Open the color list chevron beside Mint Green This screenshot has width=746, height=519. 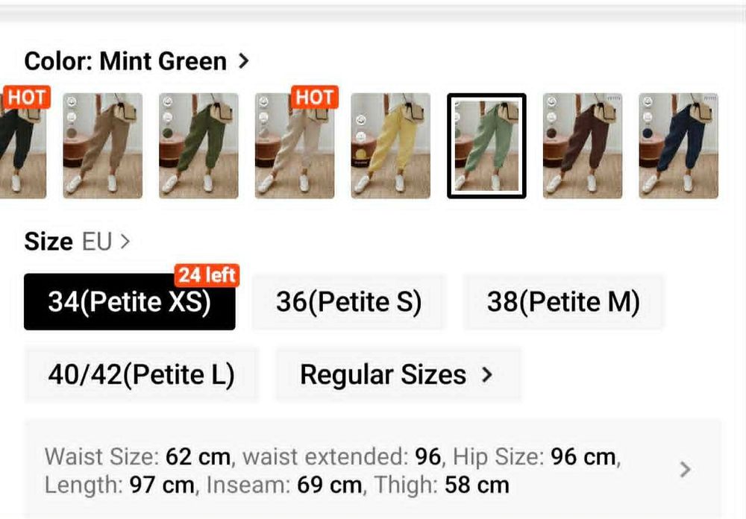(244, 61)
